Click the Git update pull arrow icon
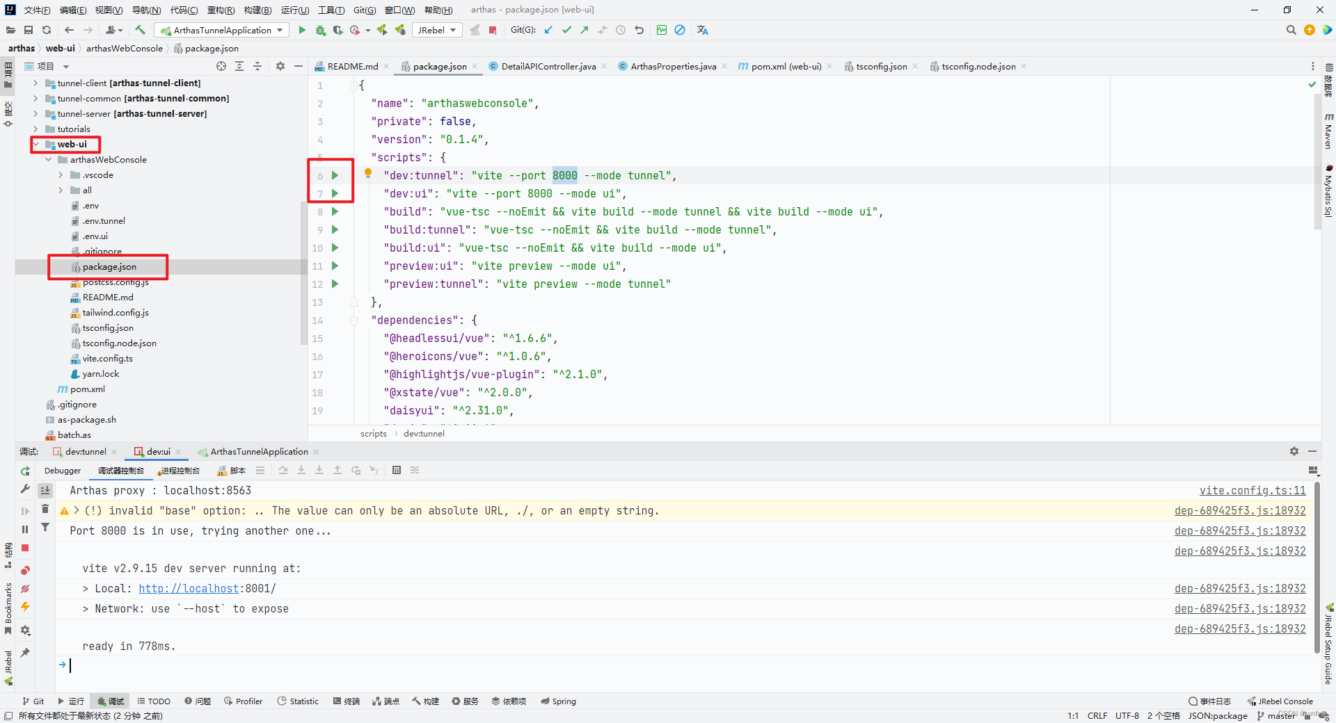Screen dimensions: 1336x723 pyautogui.click(x=548, y=30)
